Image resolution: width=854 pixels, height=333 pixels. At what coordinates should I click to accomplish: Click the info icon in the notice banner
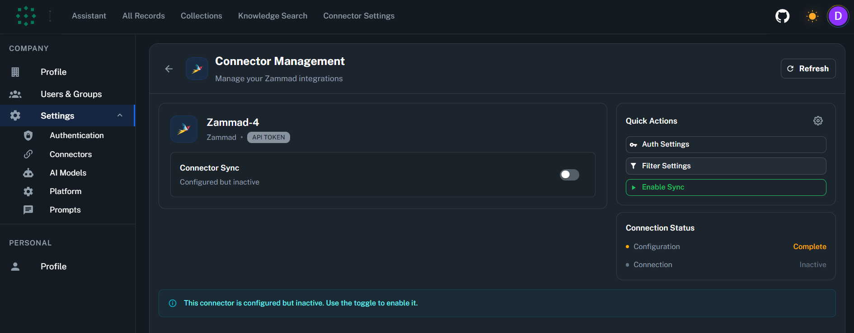[x=173, y=303]
